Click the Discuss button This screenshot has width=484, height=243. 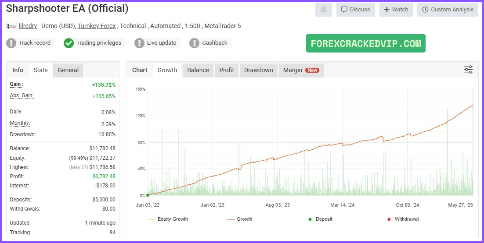(356, 10)
